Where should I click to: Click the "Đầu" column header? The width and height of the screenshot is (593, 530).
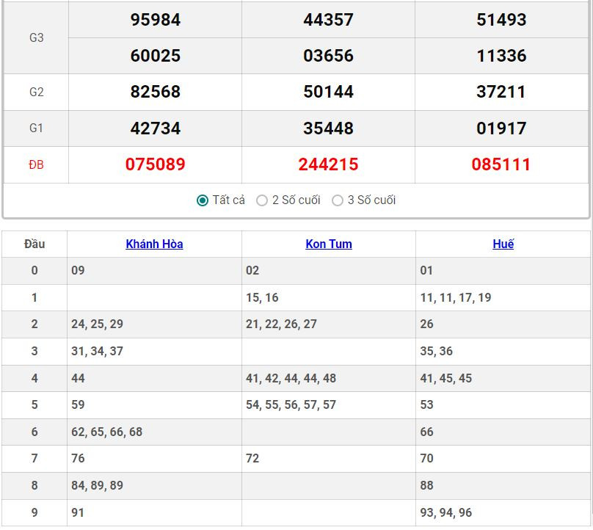point(34,244)
